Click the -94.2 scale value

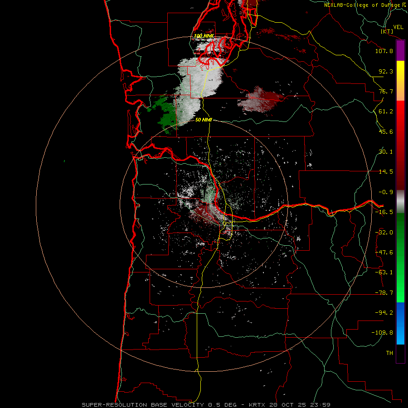(x=384, y=313)
